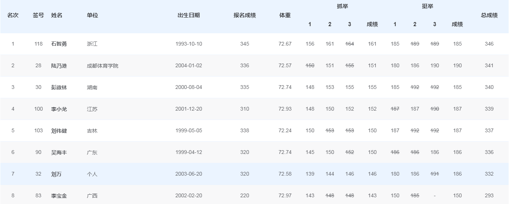
Task: Select athlete name 刘伟健
Action: pyautogui.click(x=59, y=130)
